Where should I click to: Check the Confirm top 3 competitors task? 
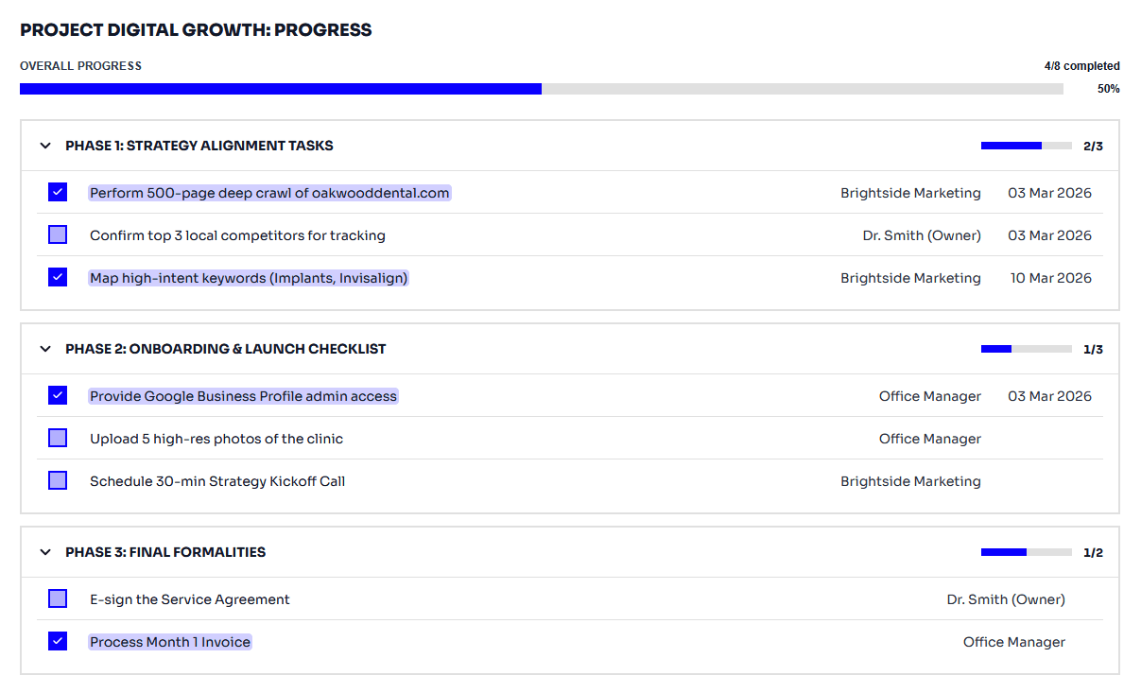[58, 235]
